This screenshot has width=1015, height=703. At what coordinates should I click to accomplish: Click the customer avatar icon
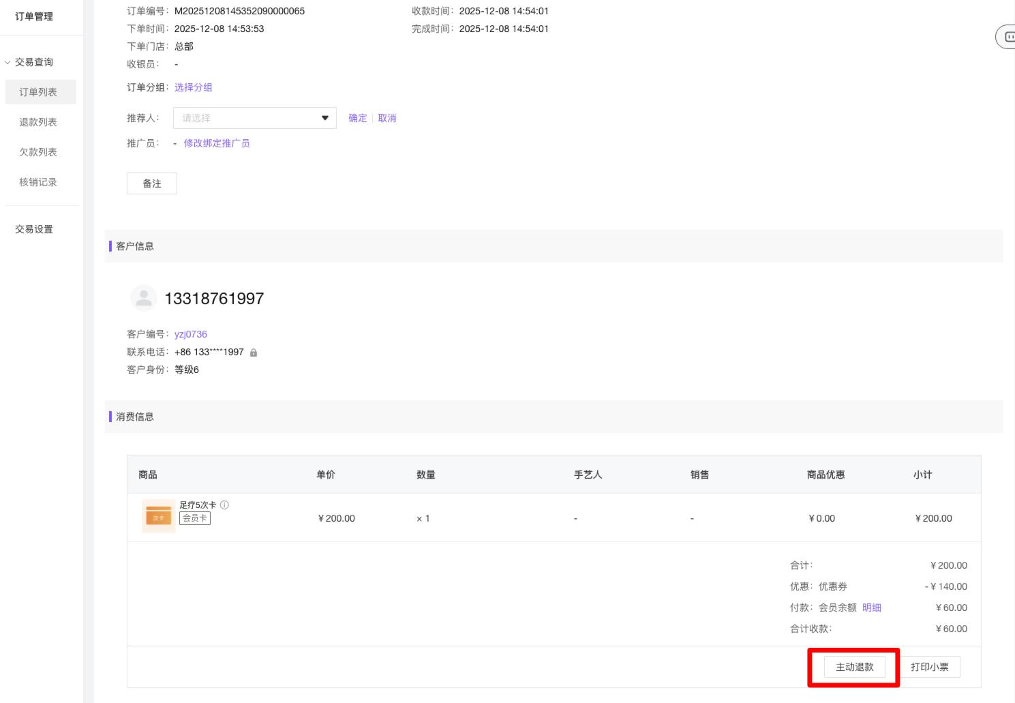[143, 298]
